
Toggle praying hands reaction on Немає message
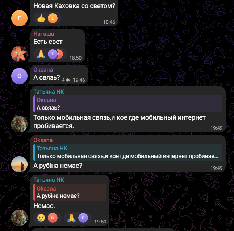(x=78, y=218)
